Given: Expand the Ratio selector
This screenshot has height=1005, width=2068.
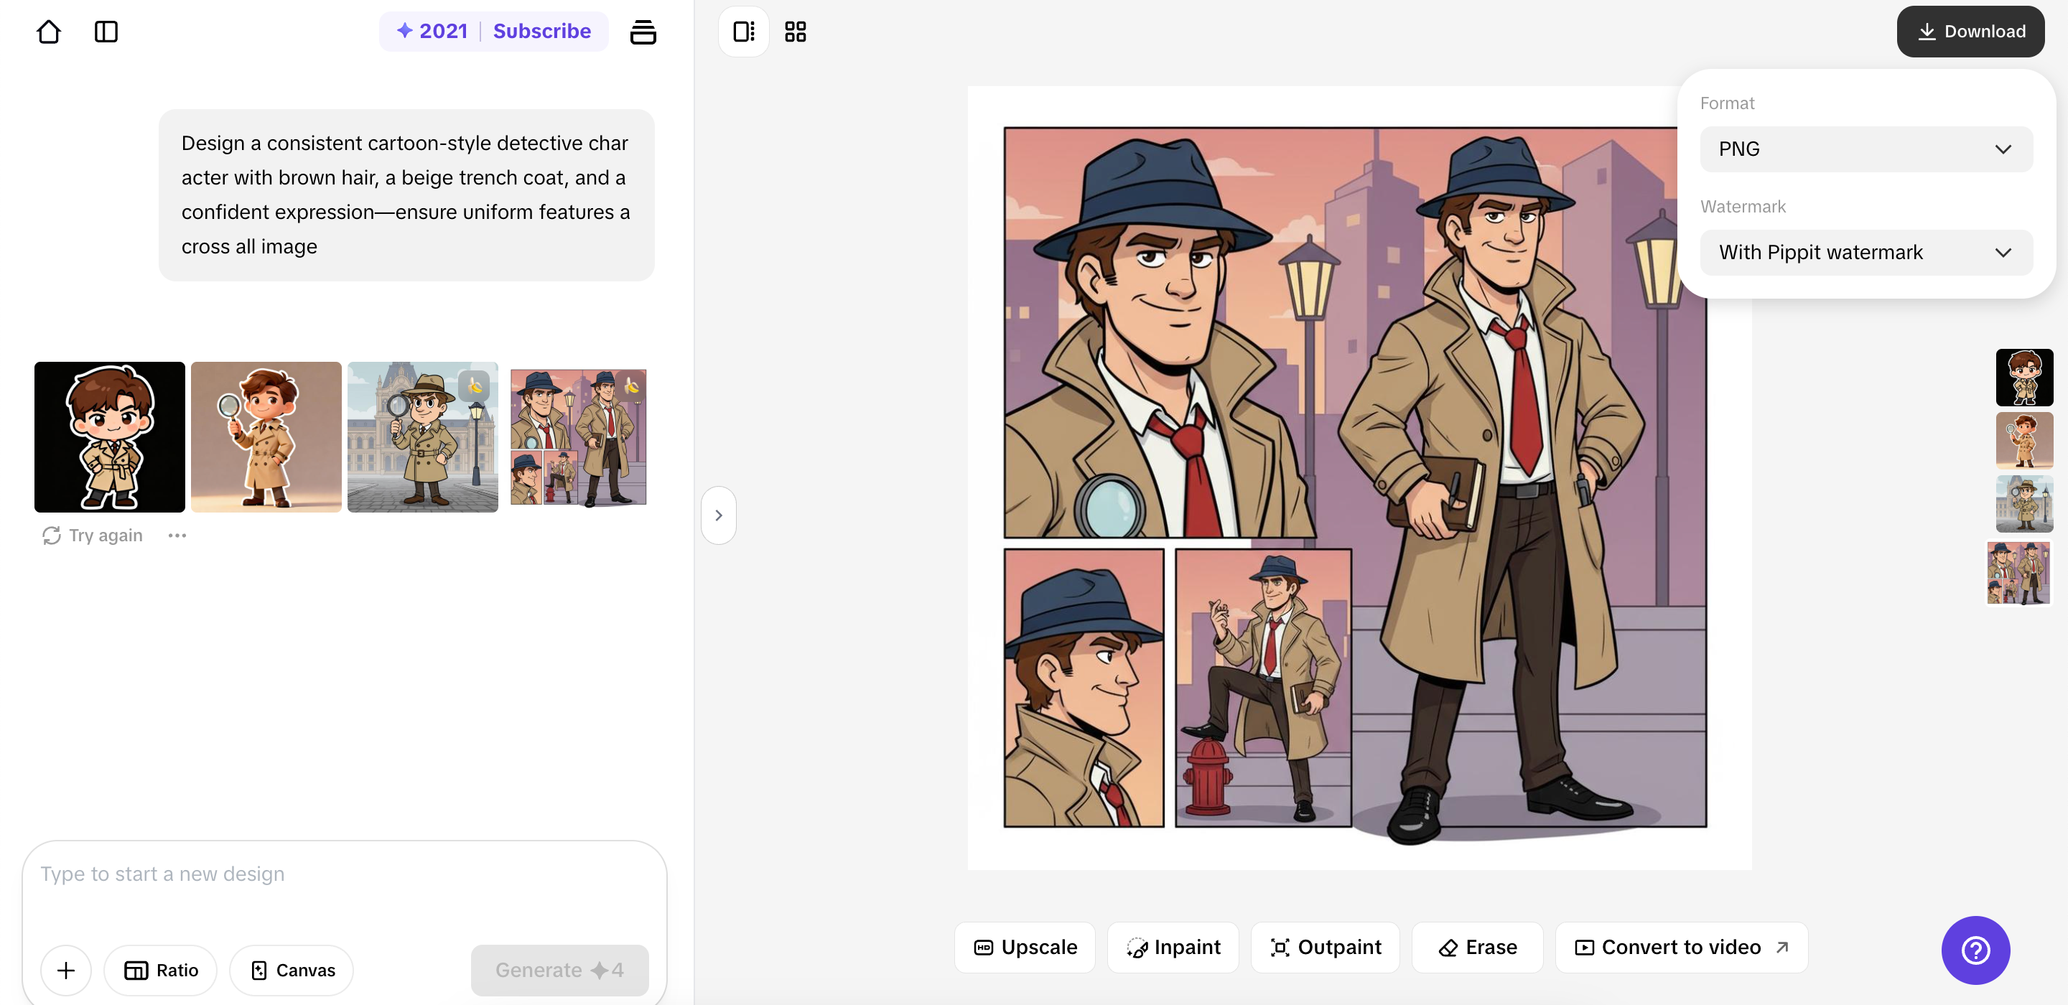Looking at the screenshot, I should point(159,970).
